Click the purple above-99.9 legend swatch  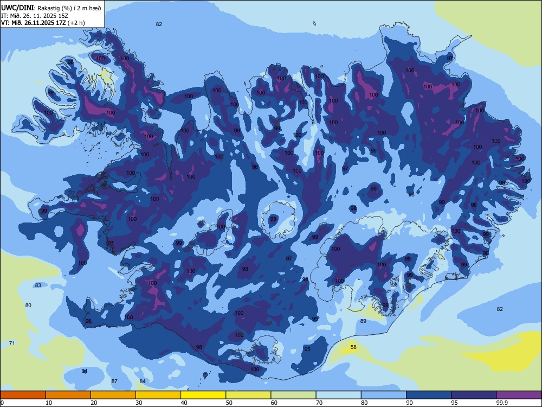pyautogui.click(x=519, y=395)
